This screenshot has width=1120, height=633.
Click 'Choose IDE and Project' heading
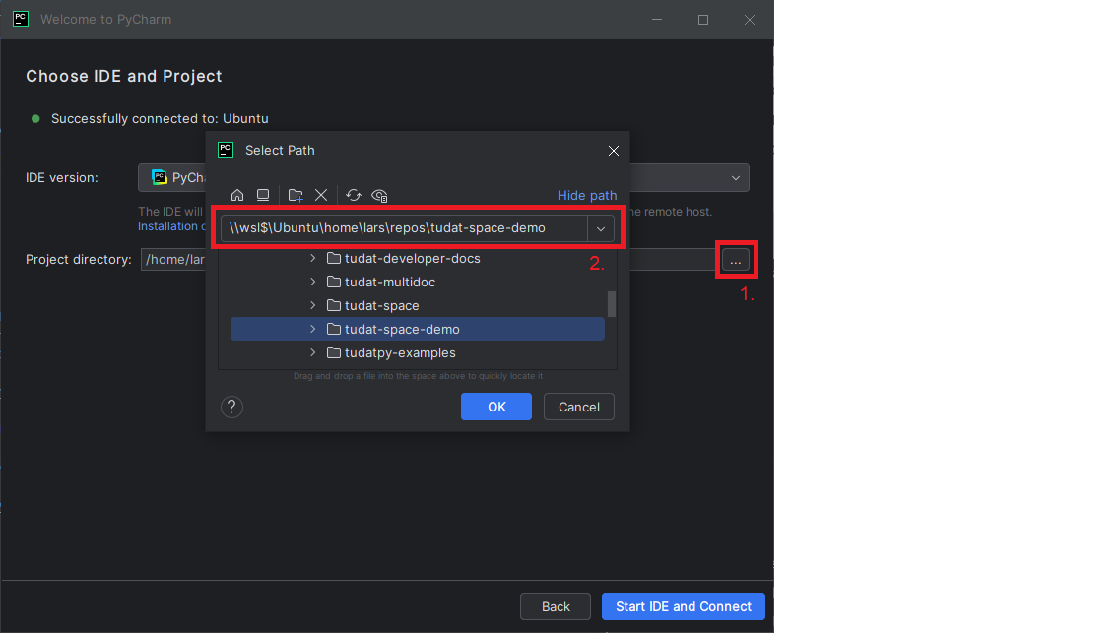(123, 76)
